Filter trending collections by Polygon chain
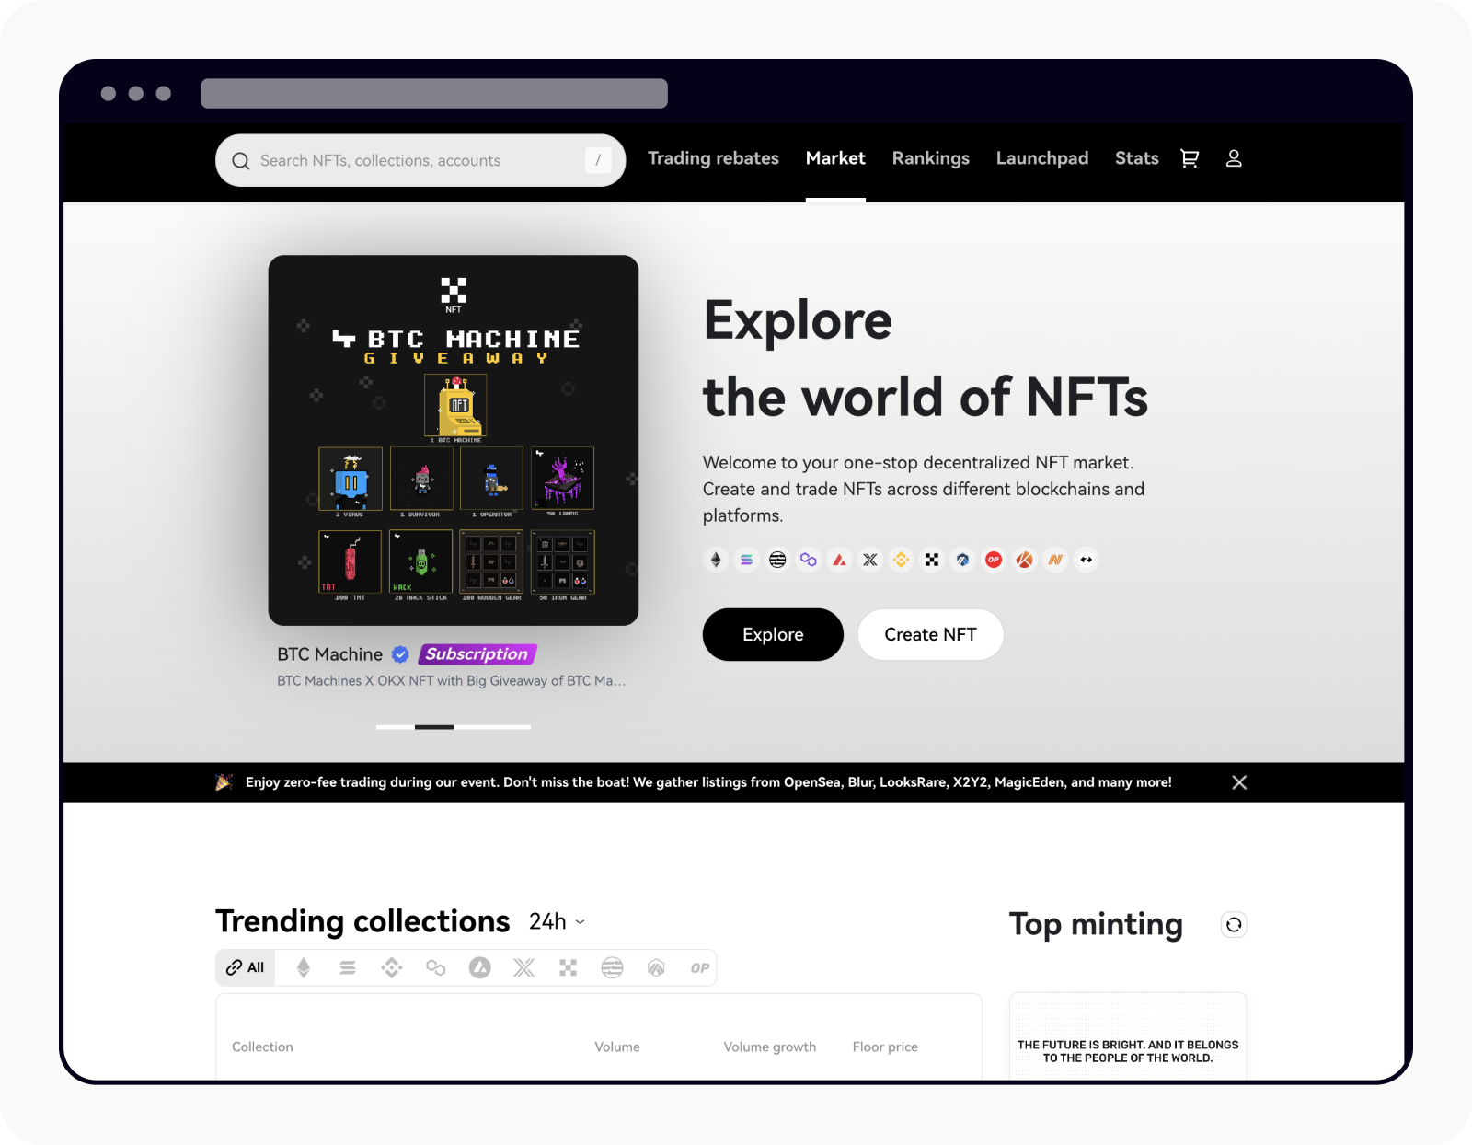Screen dimensions: 1472x1145 (435, 967)
